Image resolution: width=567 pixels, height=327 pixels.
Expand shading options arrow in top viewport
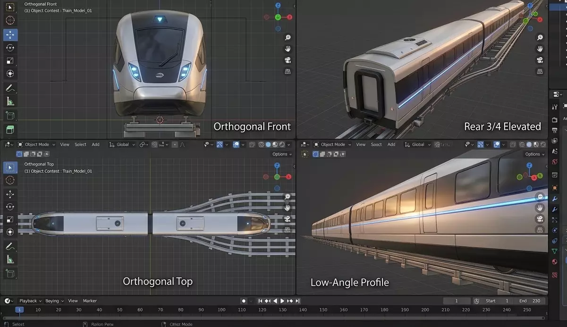(289, 145)
